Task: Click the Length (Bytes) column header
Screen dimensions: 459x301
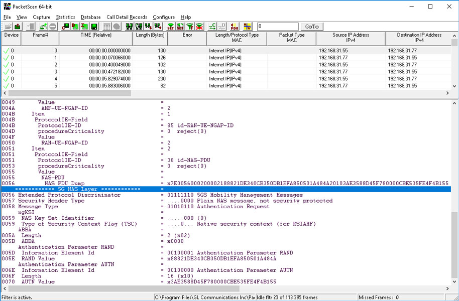Action: (150, 39)
